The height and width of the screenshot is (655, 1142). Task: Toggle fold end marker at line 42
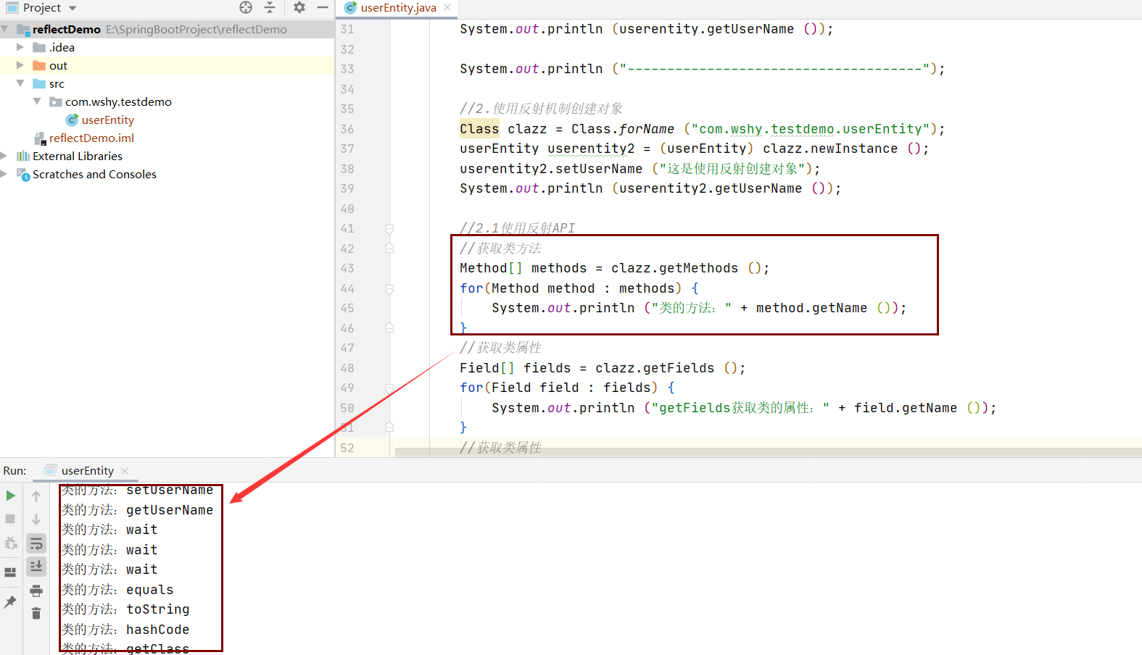pyautogui.click(x=389, y=249)
